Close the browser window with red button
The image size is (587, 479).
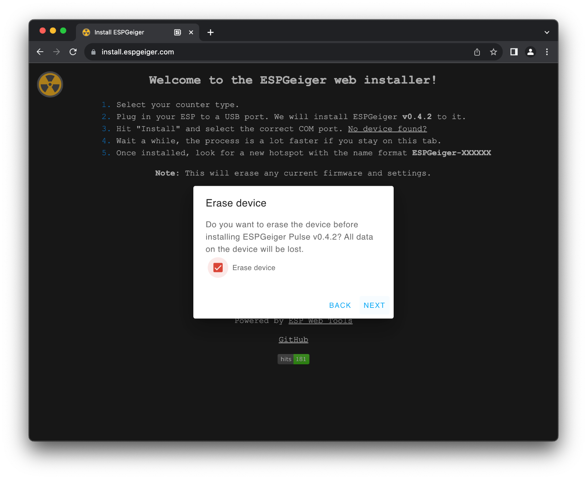pos(43,31)
